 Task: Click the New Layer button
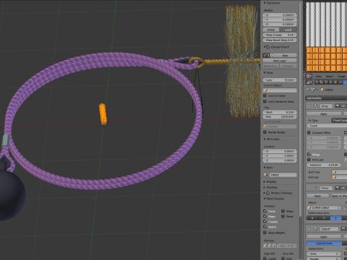pos(280,61)
